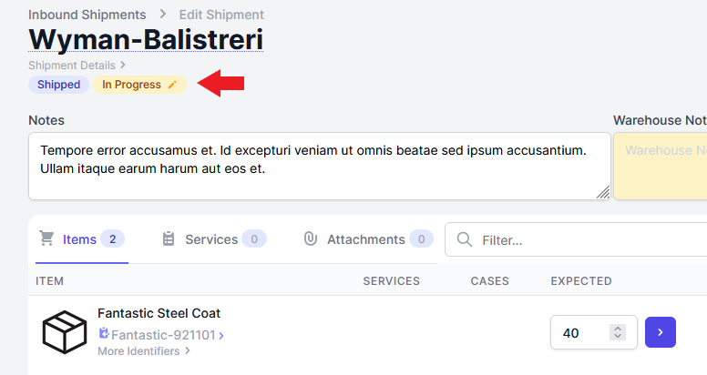Click the box icon for Fantastic Steel Coat
707x375 pixels.
[x=65, y=331]
